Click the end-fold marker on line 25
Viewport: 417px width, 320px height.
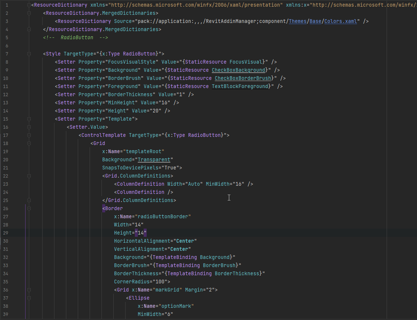pos(29,201)
